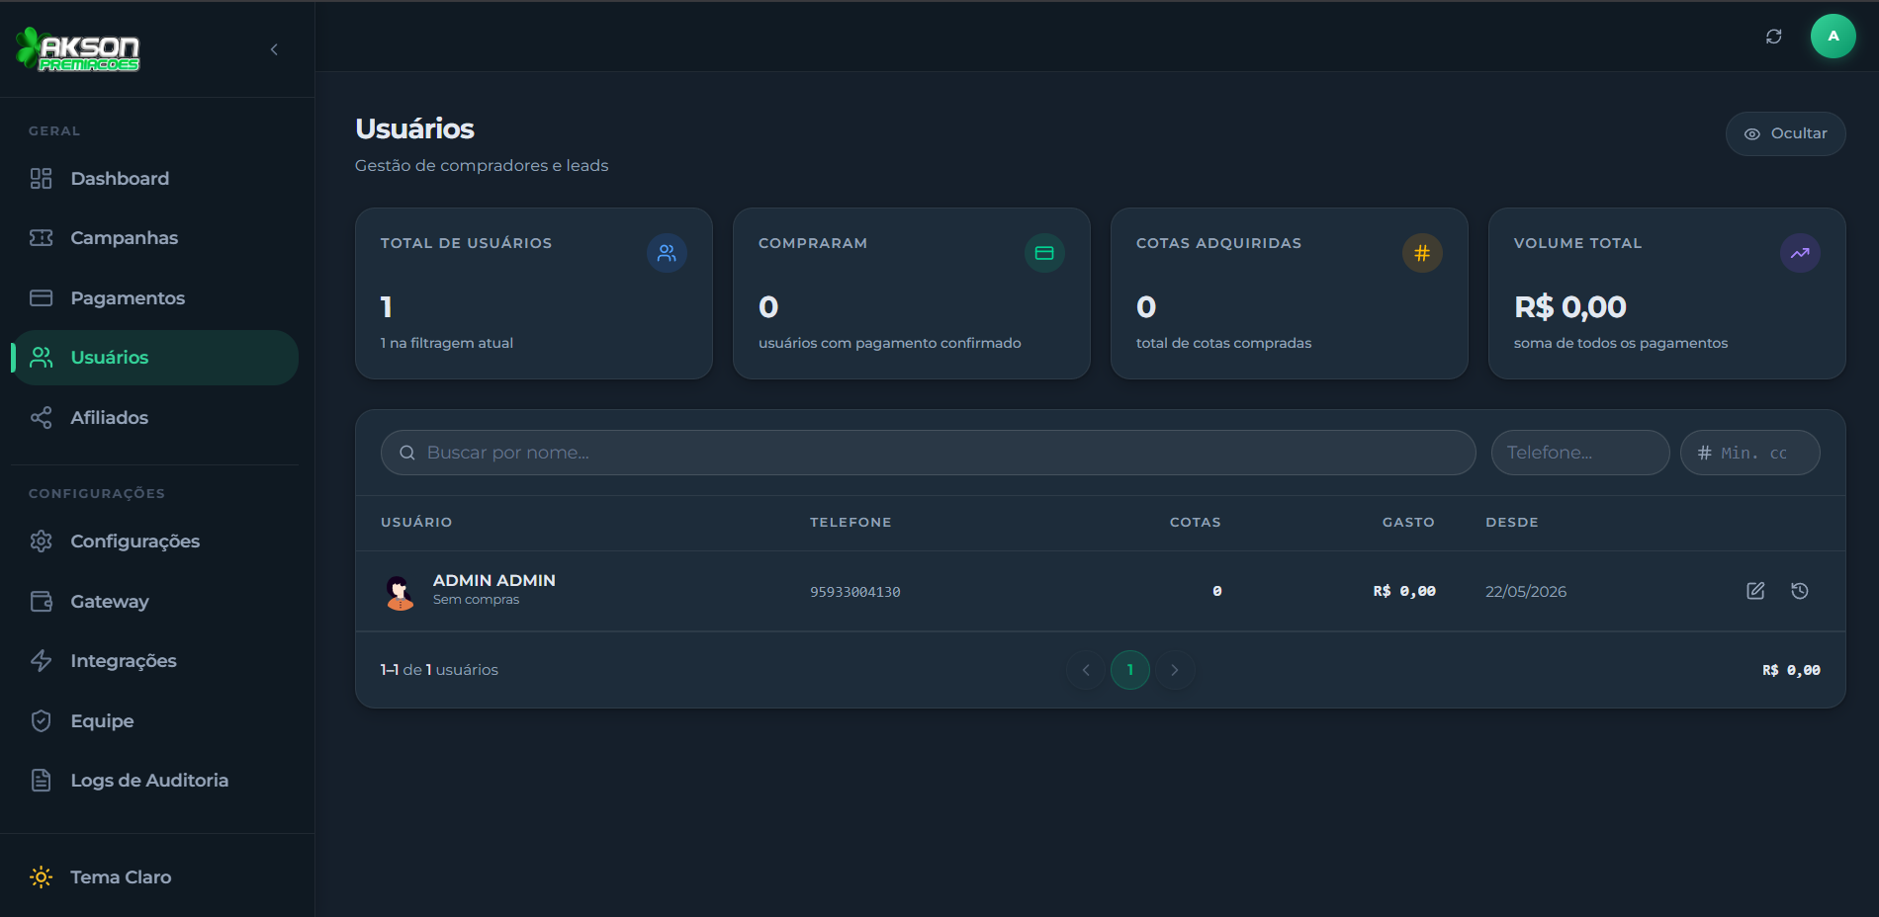Click phone number 95933004130

pos(855,592)
